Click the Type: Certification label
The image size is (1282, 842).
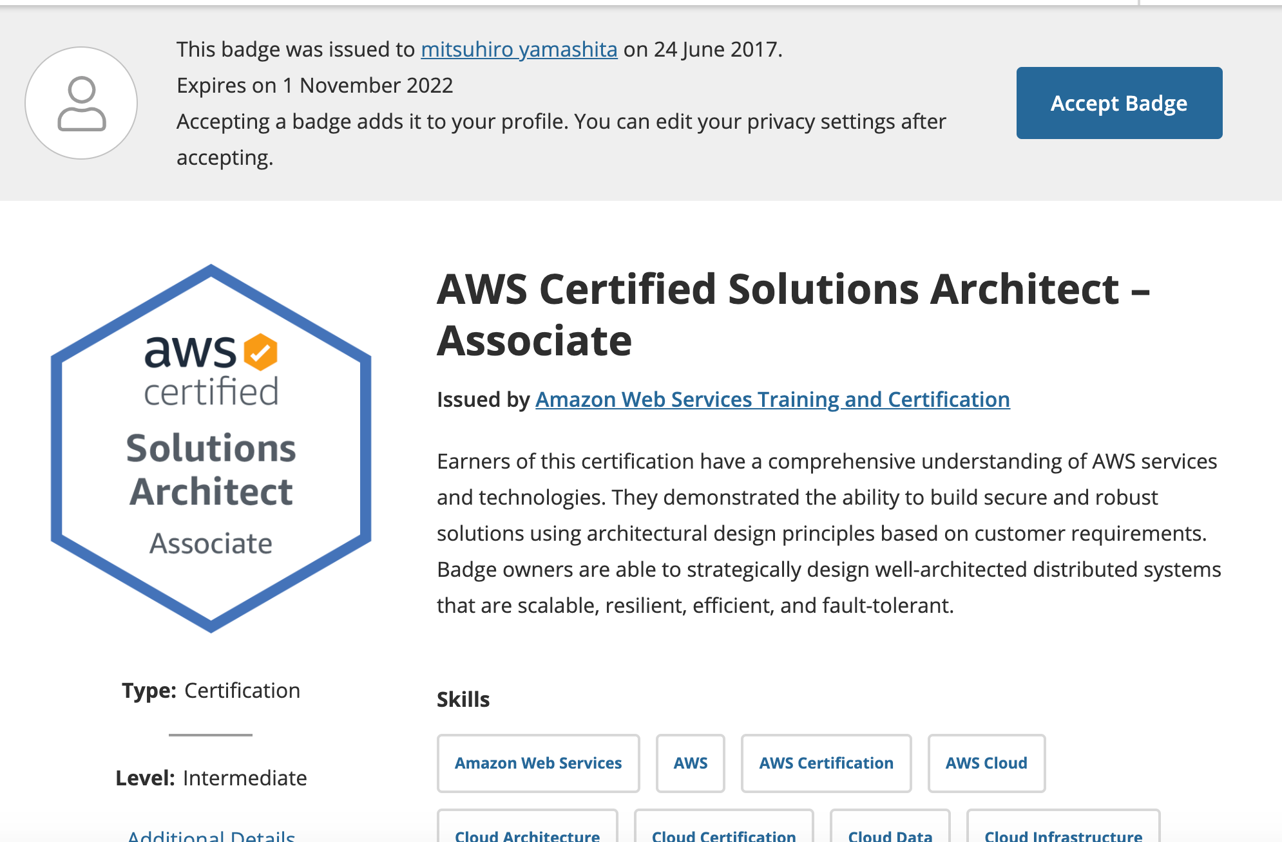(x=211, y=691)
